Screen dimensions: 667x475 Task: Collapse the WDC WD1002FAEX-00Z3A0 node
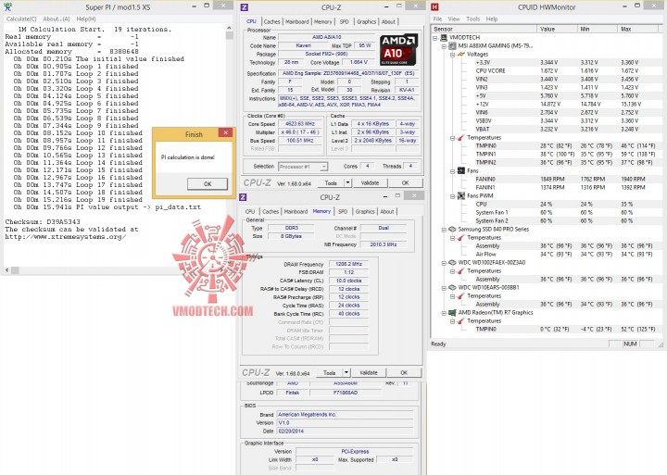pyautogui.click(x=444, y=263)
